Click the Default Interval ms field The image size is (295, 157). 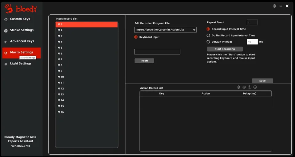(x=252, y=42)
